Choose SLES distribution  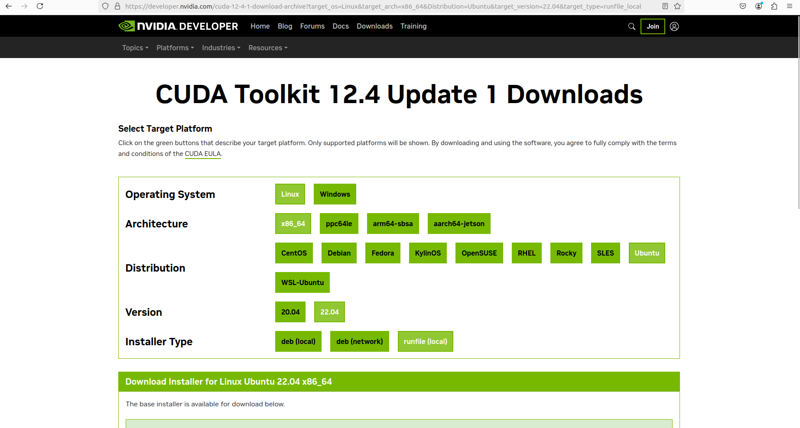click(605, 253)
